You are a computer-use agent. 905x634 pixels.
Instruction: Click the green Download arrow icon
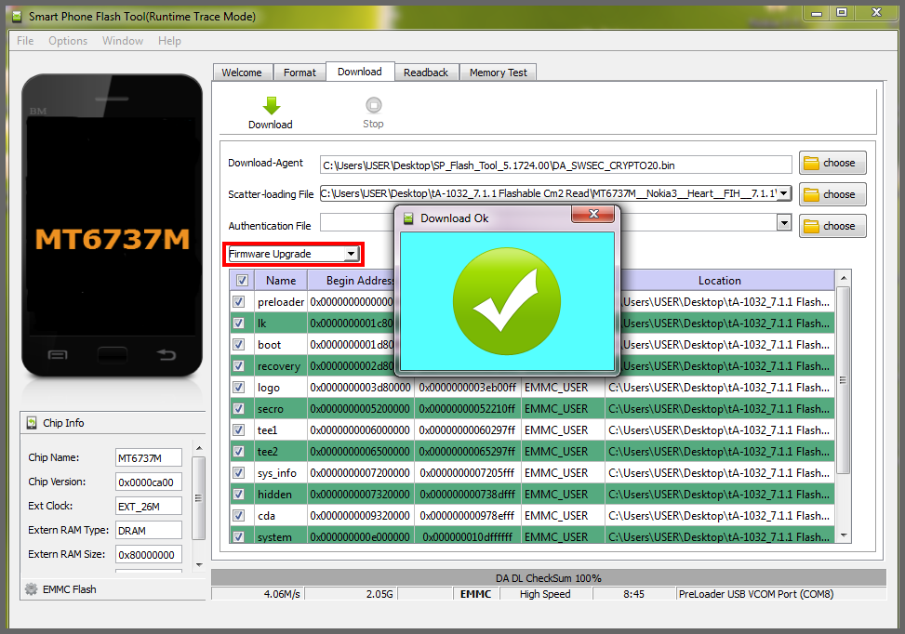tap(272, 106)
